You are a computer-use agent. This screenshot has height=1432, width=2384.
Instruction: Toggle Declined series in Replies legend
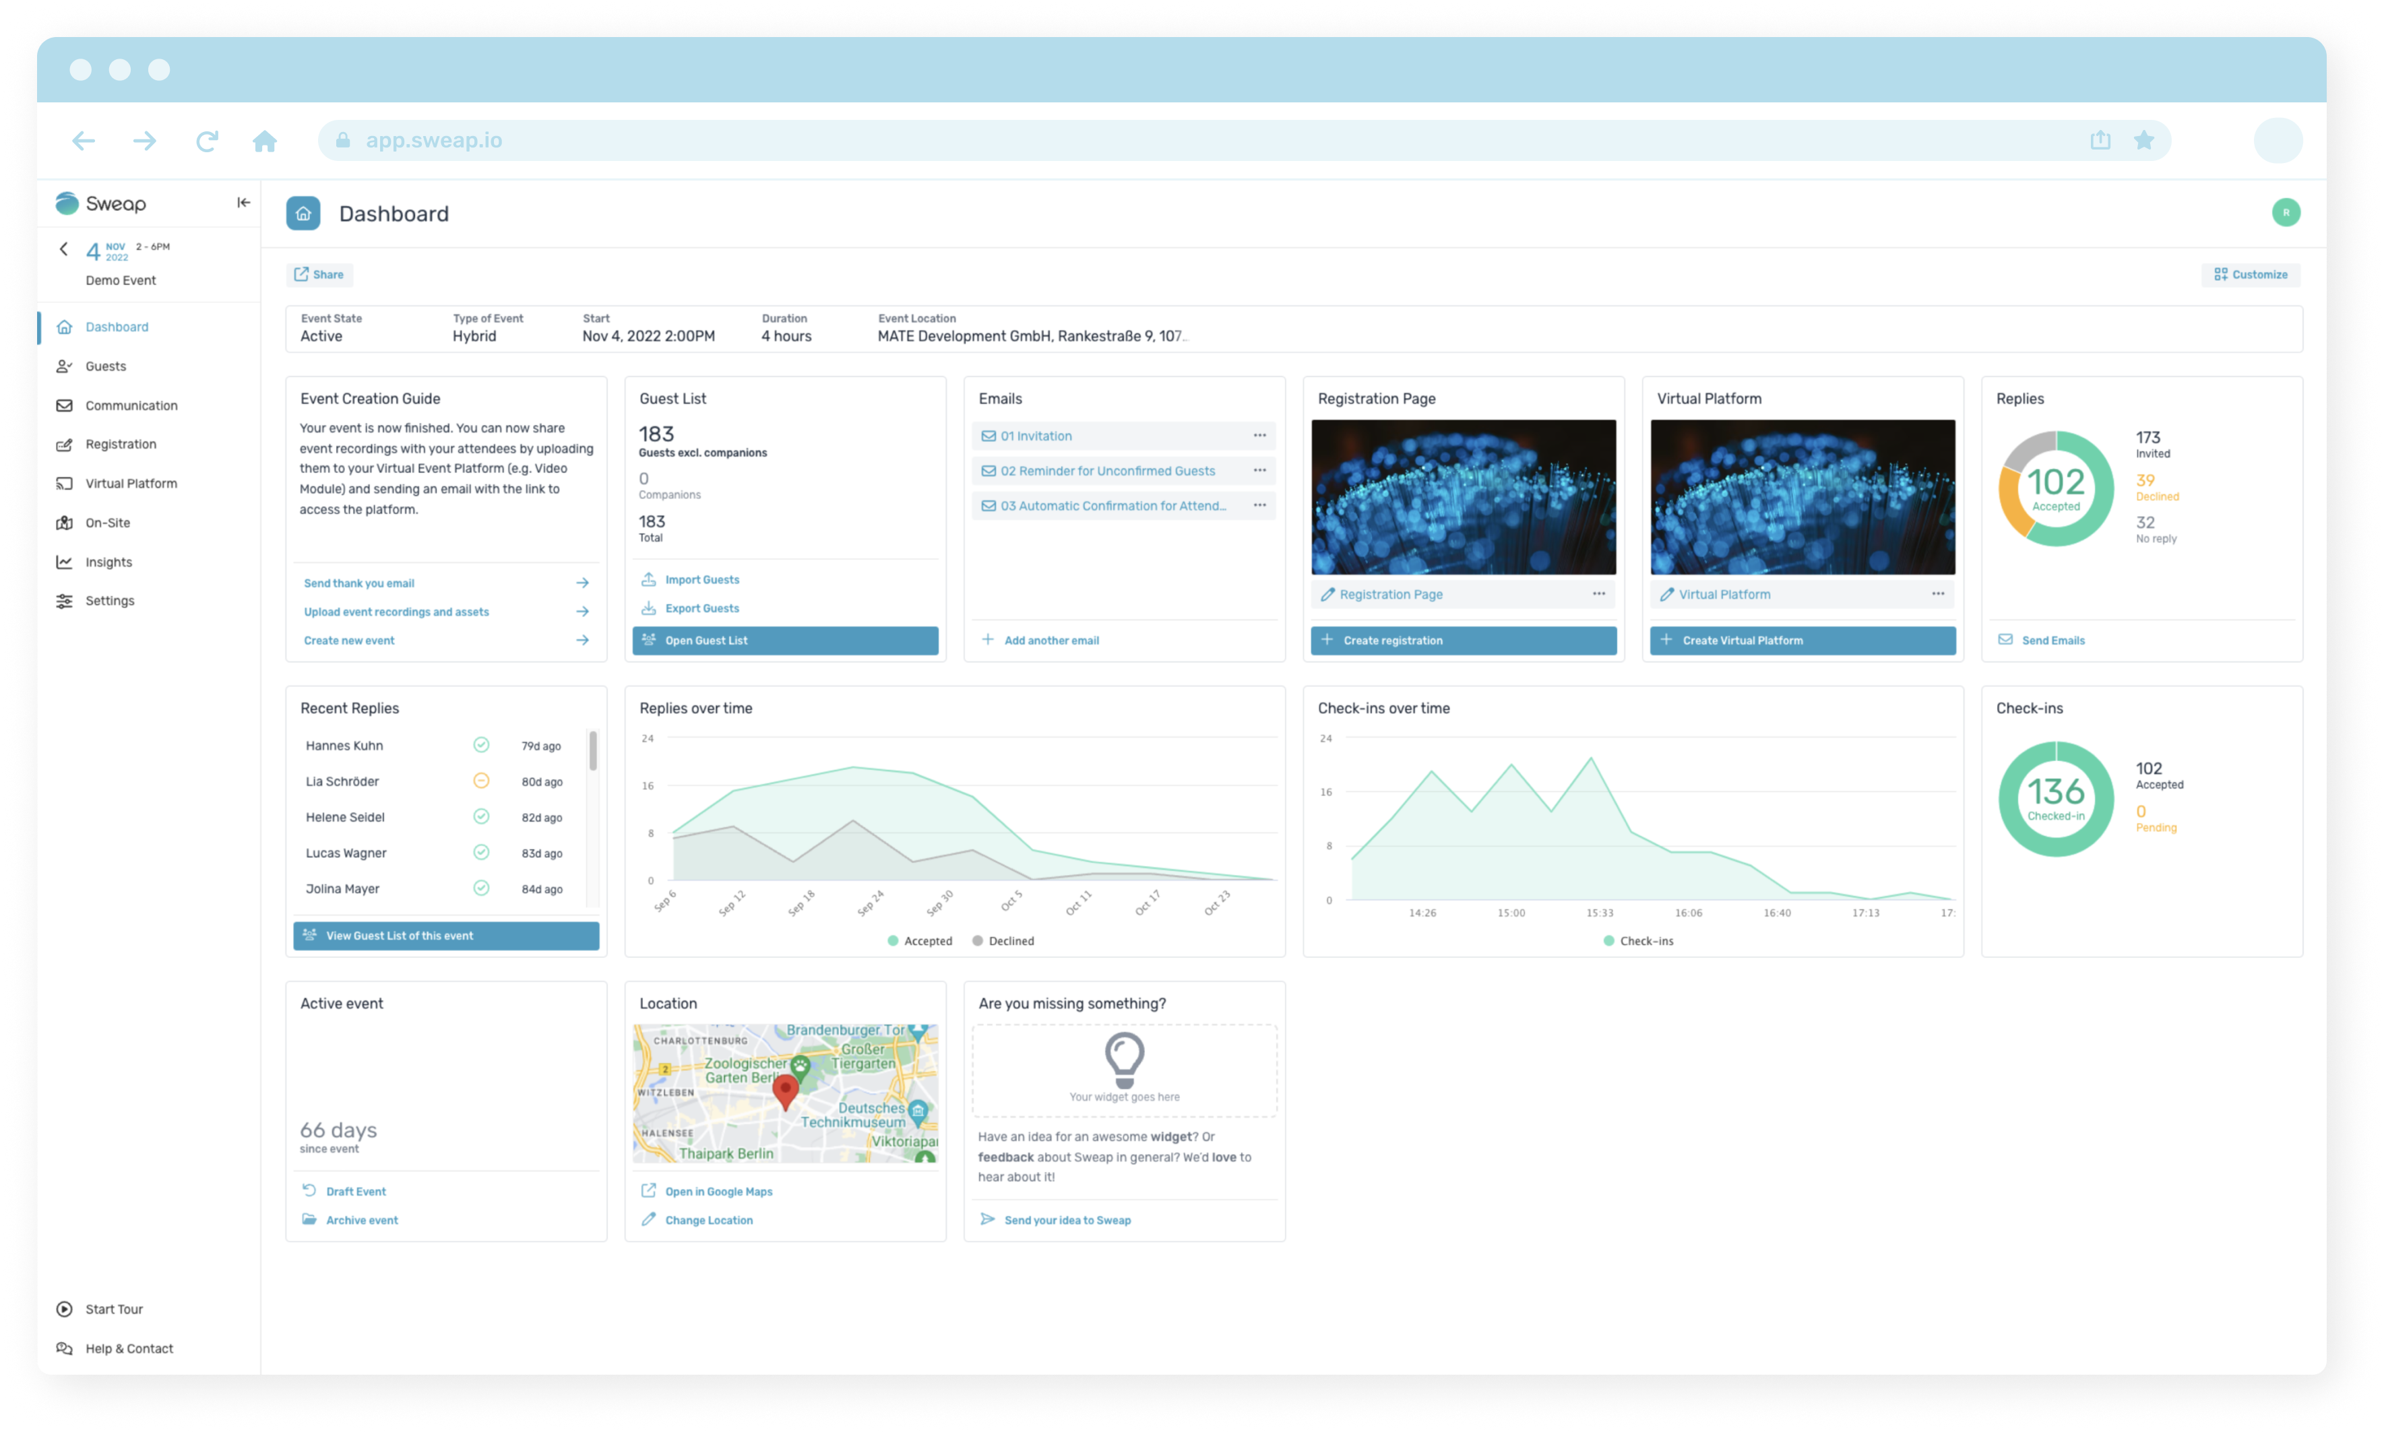pos(1003,941)
